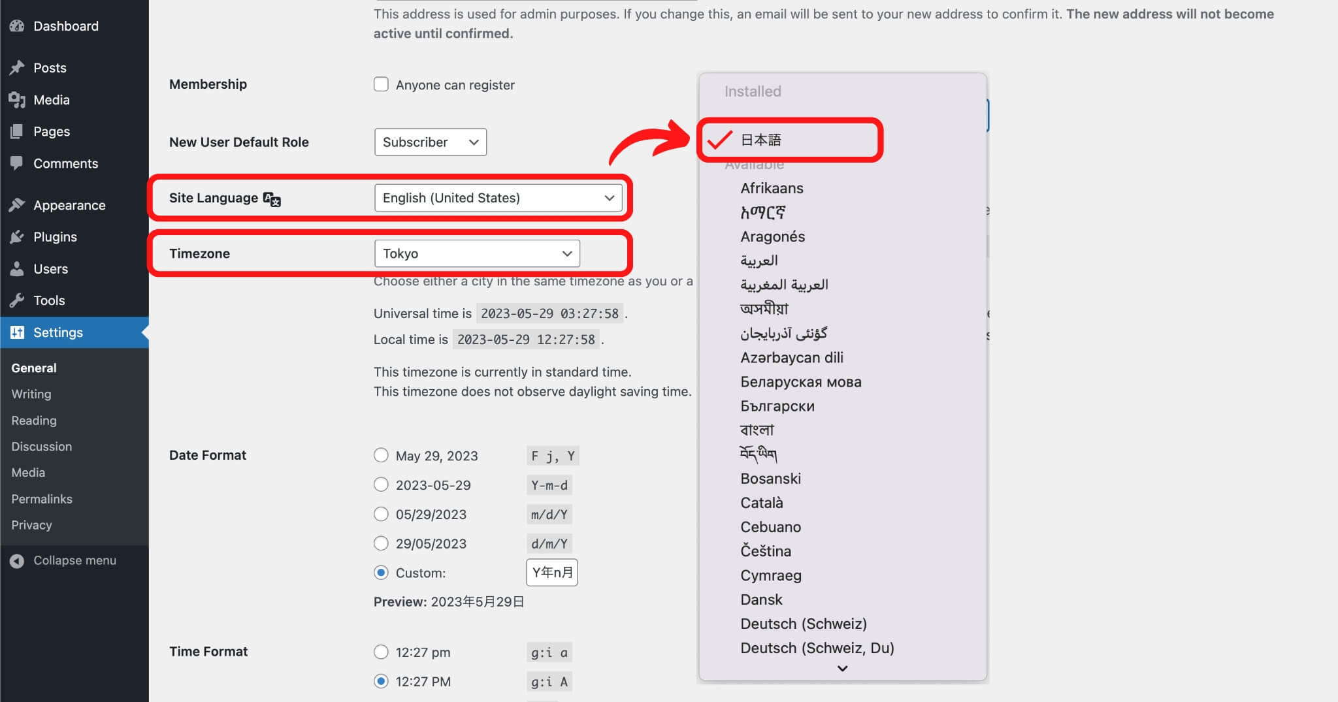
Task: Open the Timezone dropdown showing Tokyo
Action: (476, 253)
